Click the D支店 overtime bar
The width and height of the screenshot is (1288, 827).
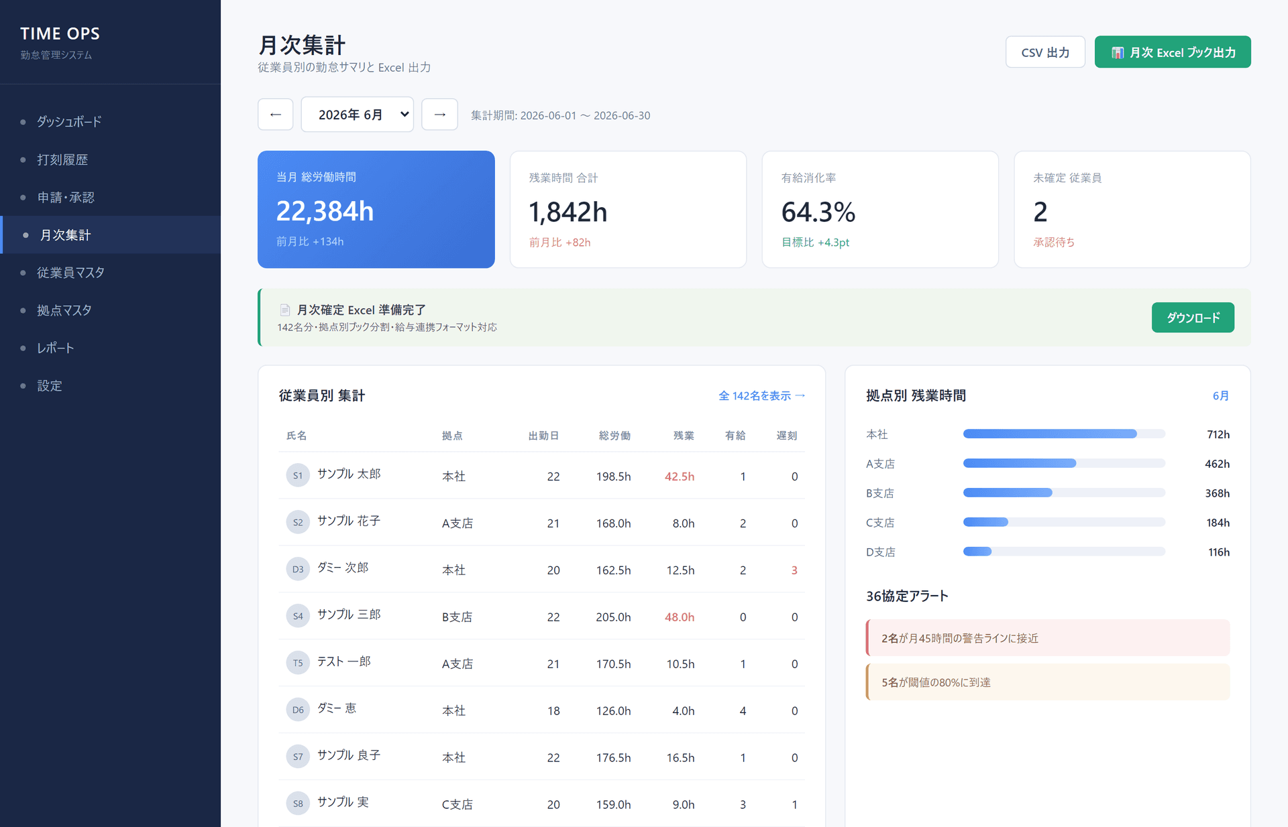pos(1064,552)
